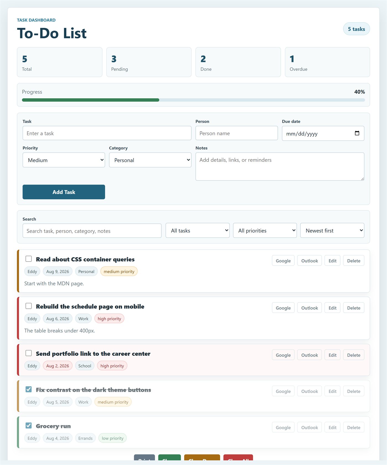387x465 pixels.
Task: Open the Category dropdown set to Personal
Action: pyautogui.click(x=150, y=160)
